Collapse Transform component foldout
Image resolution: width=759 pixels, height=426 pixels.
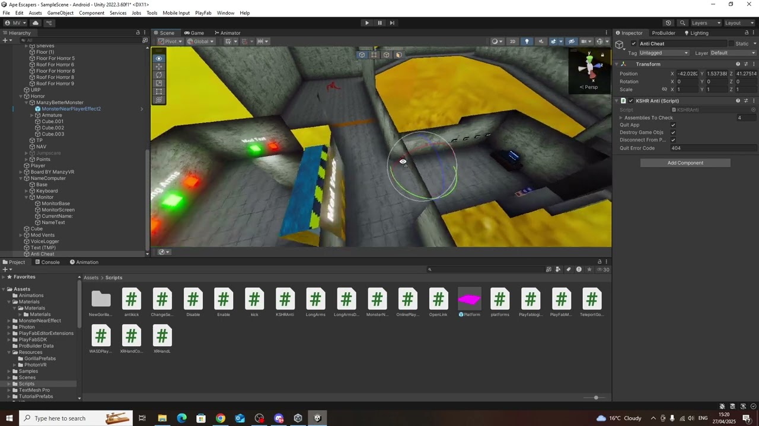point(617,64)
